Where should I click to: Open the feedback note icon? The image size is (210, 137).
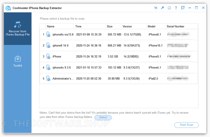183,8
